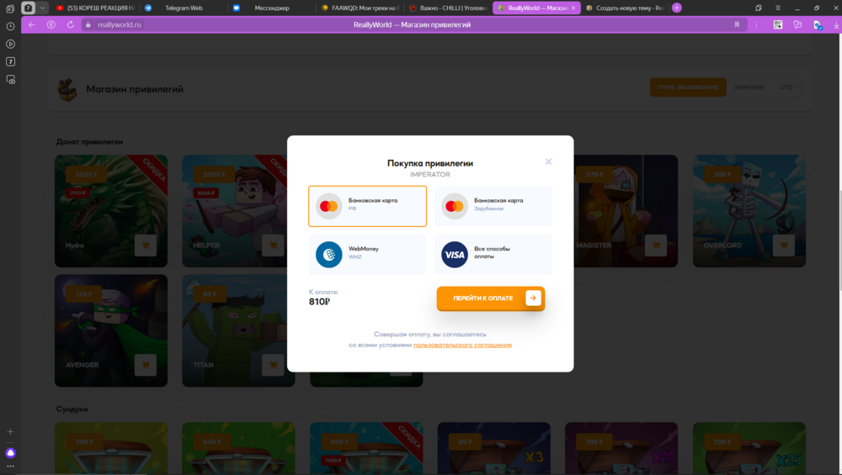The height and width of the screenshot is (475, 842).
Task: Add MAGISTER privilege to cart
Action: point(656,245)
